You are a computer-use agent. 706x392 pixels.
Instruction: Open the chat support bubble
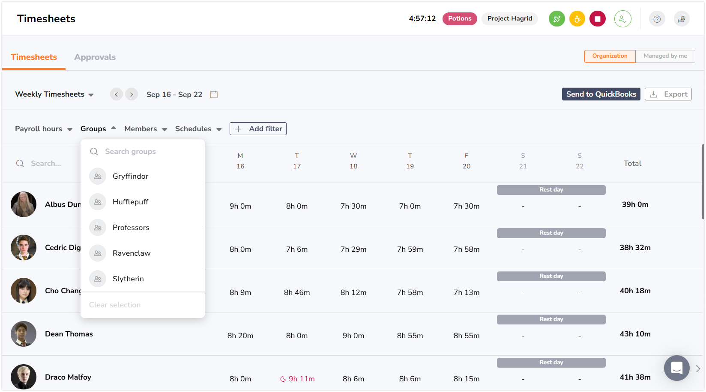pos(677,368)
